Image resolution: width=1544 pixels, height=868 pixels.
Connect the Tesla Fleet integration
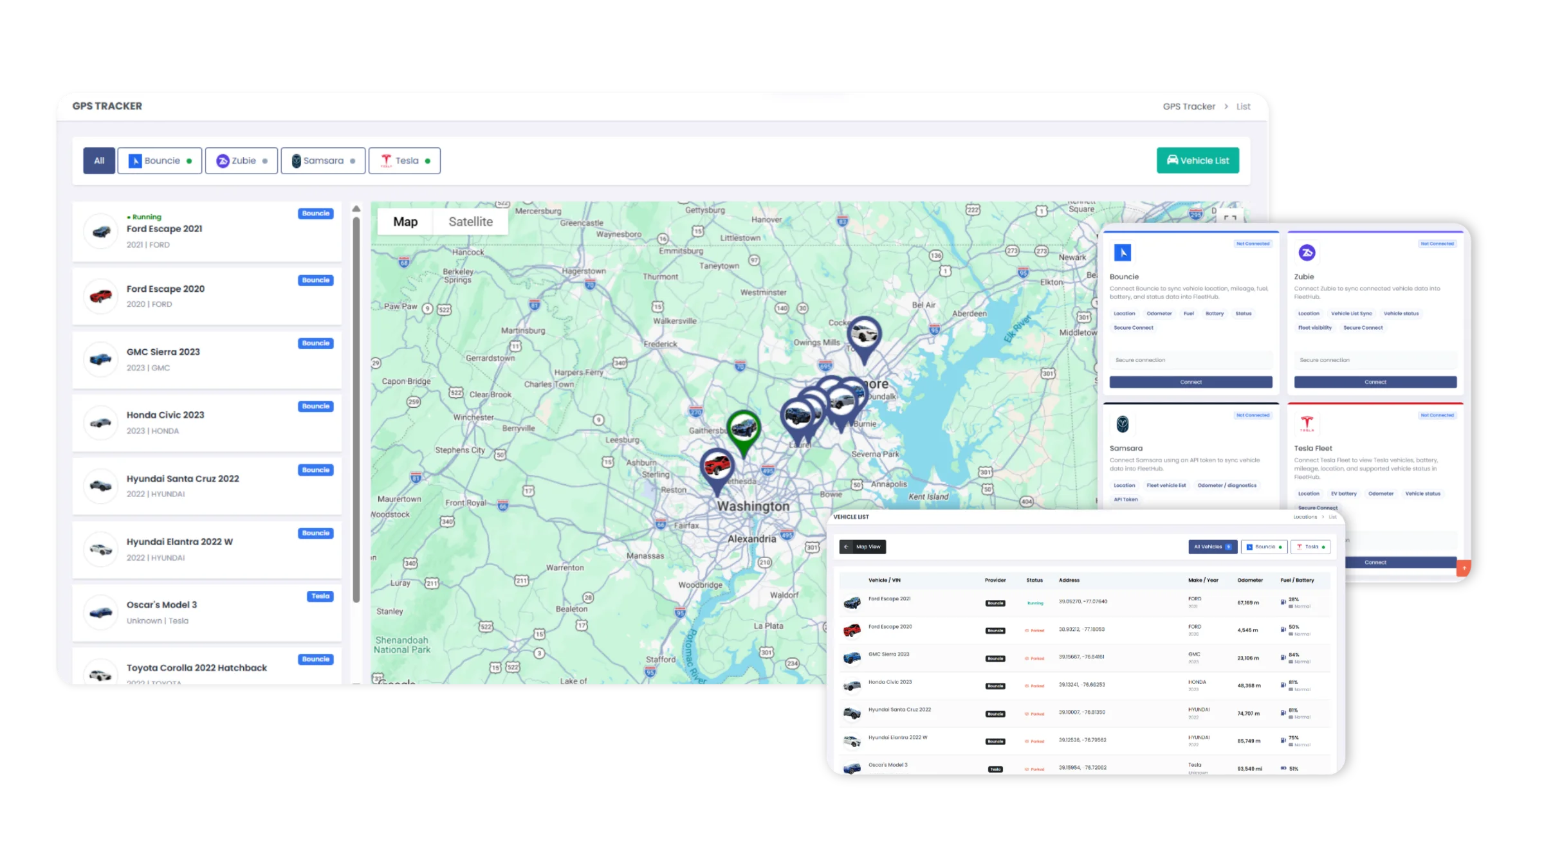point(1375,562)
